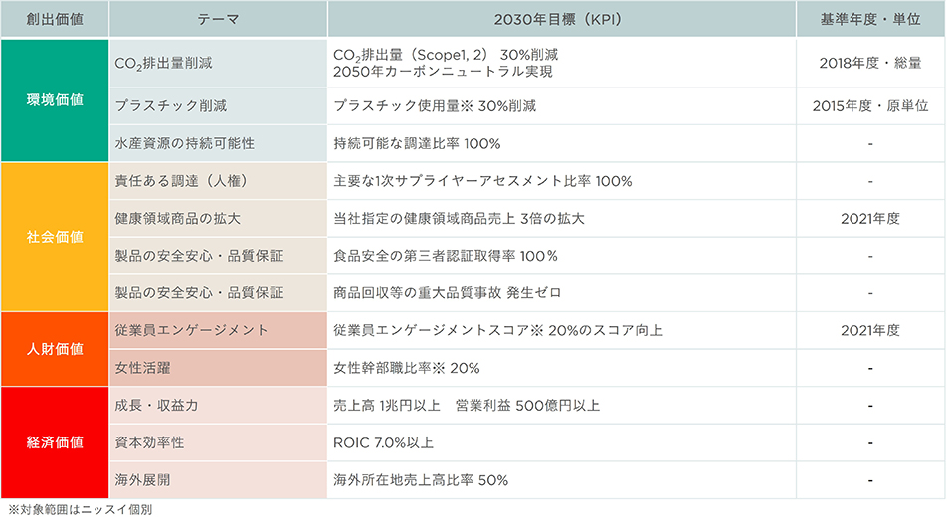Select the 女性活躍 theme cell

pyautogui.click(x=218, y=368)
